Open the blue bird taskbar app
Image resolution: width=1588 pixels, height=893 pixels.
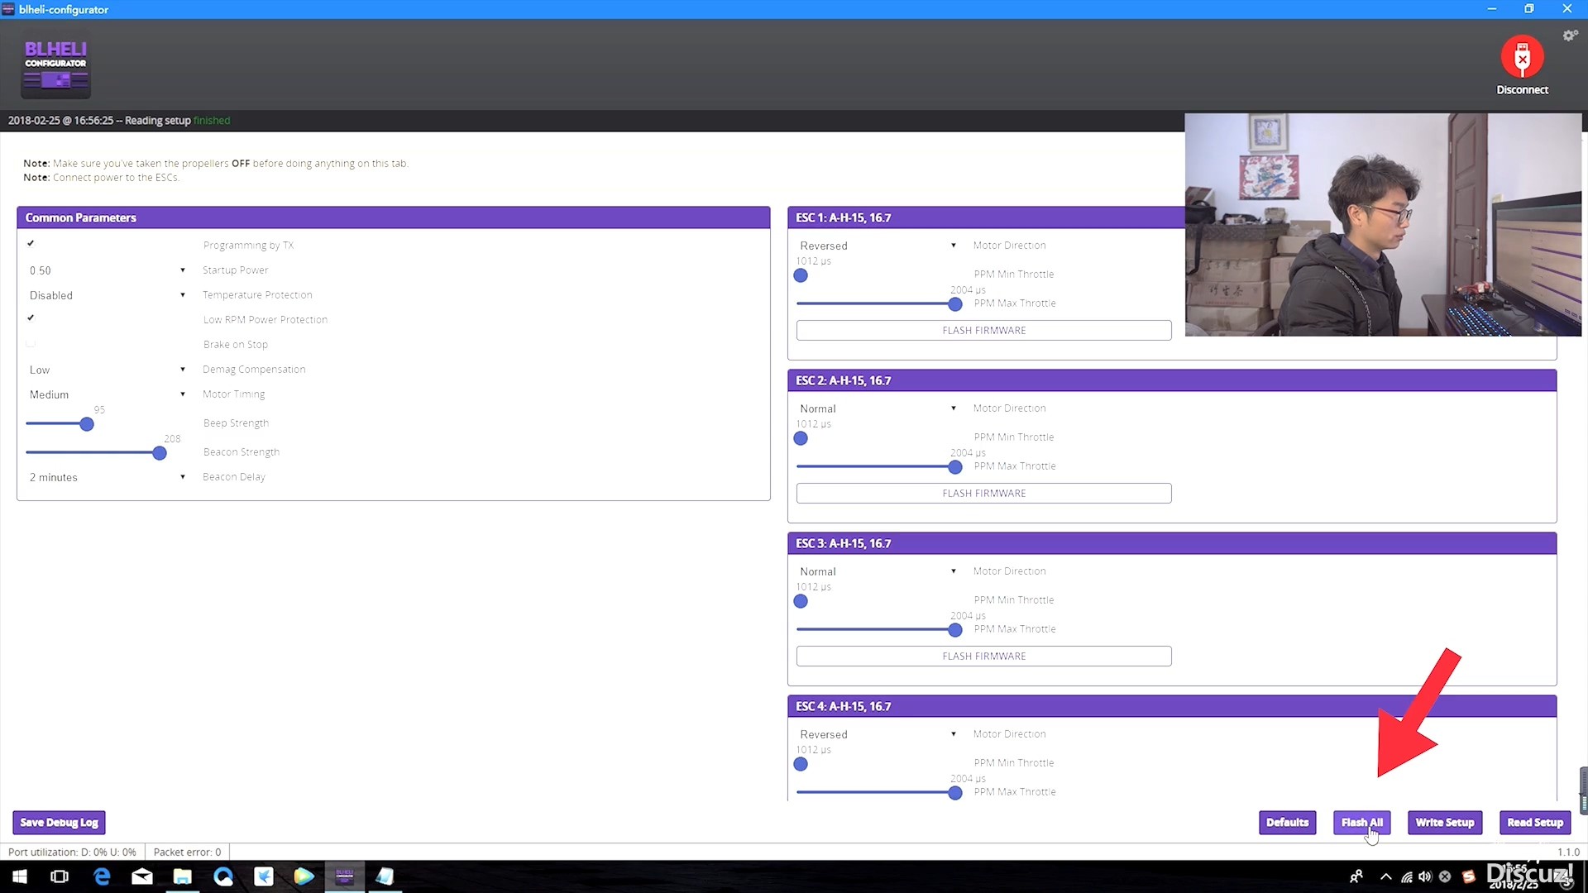[x=264, y=876]
